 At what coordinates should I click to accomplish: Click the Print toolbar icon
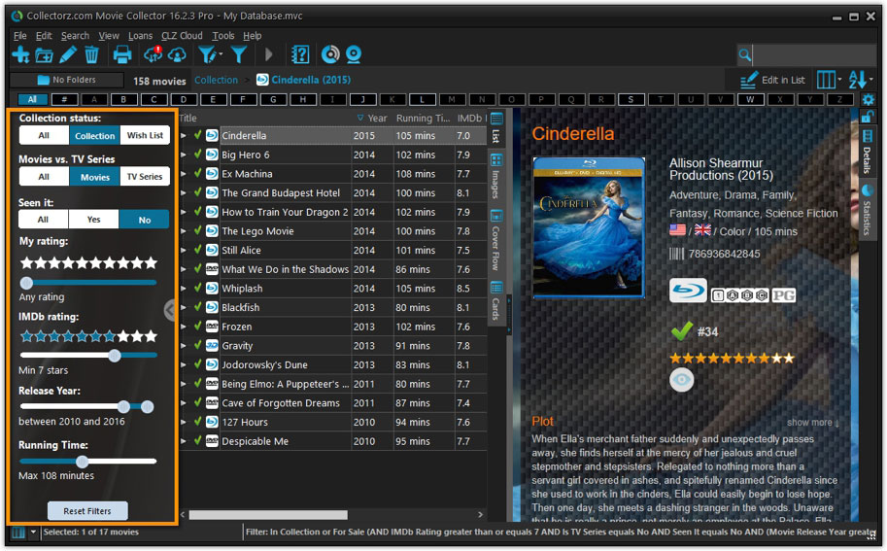(x=122, y=54)
